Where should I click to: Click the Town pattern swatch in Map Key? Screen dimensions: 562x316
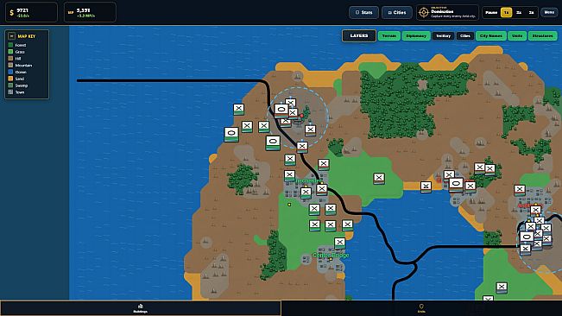10,92
